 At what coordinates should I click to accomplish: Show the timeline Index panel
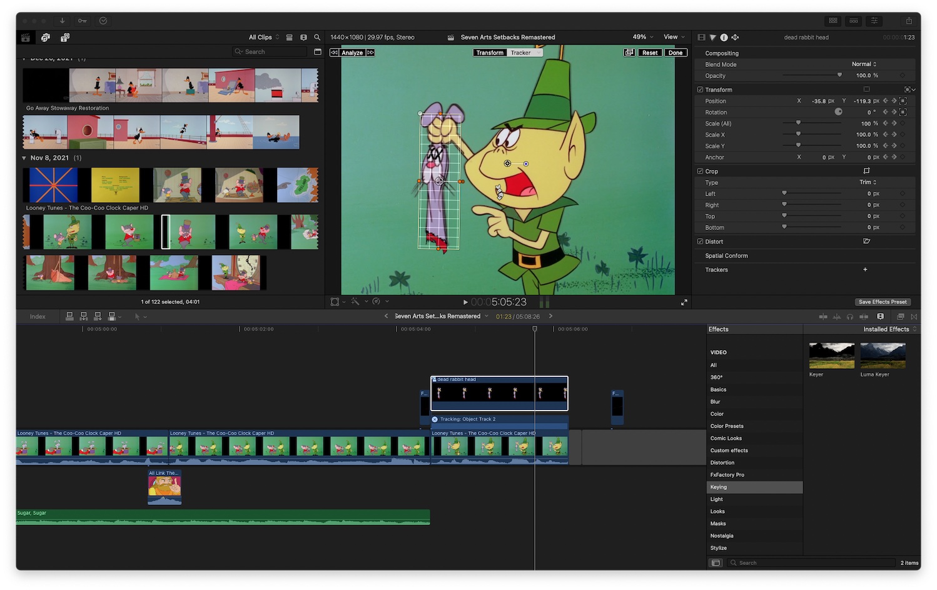tap(38, 316)
